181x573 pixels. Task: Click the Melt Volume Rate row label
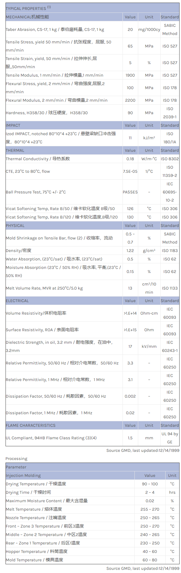click(44, 288)
